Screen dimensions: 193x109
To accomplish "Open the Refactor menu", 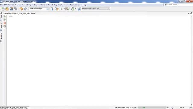I will click(x=44, y=5).
